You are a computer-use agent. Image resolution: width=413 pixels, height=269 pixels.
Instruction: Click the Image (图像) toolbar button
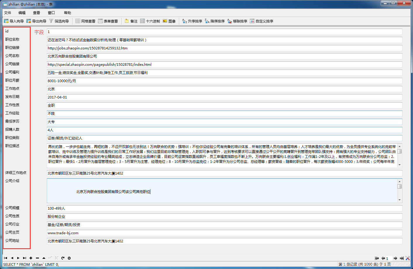(169, 21)
